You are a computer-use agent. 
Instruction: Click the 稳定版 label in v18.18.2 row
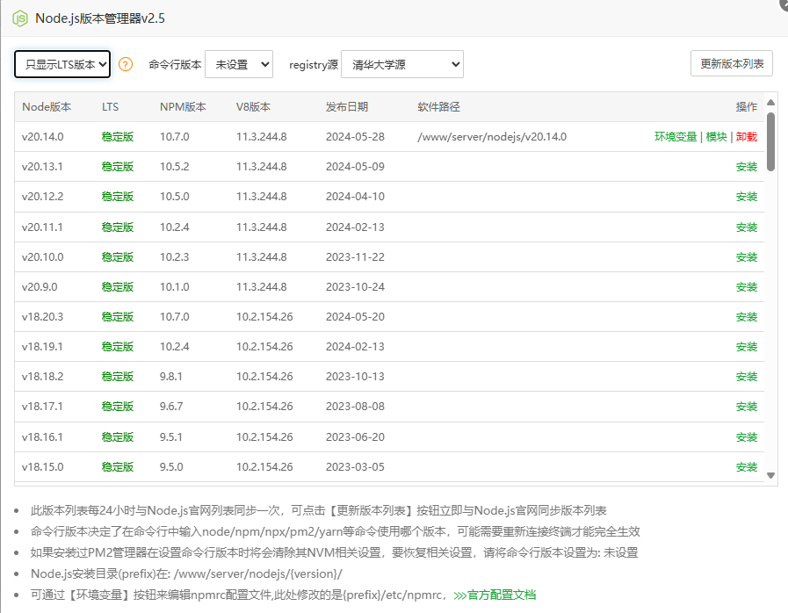pyautogui.click(x=118, y=377)
